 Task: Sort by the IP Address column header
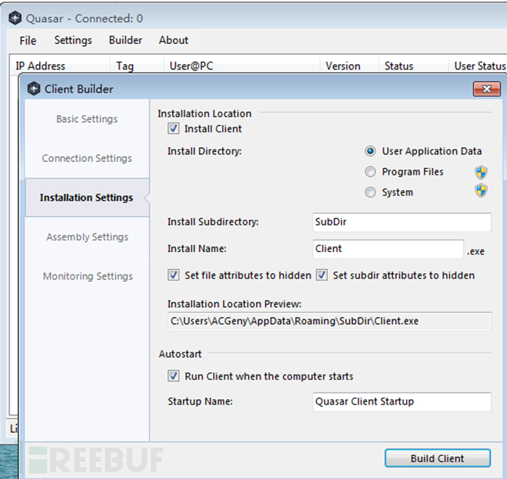(x=60, y=66)
